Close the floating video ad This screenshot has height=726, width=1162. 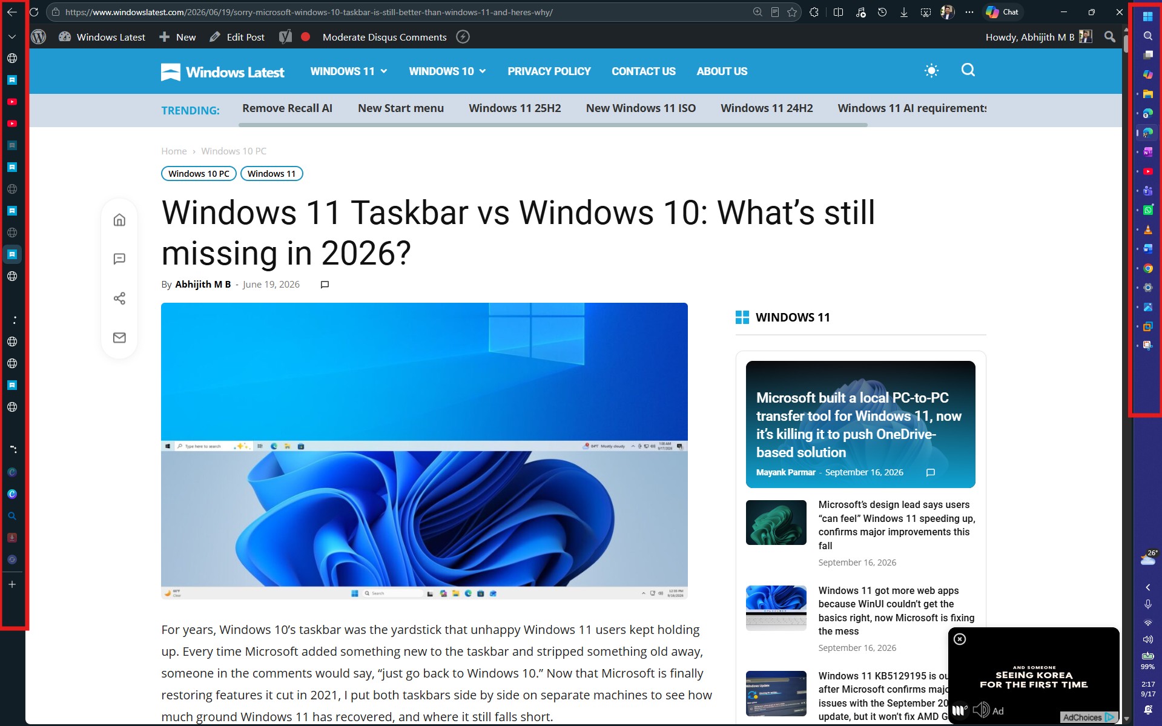(960, 639)
